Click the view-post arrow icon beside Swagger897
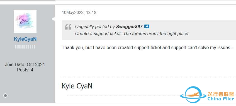The width and height of the screenshot is (236, 106). pos(147,26)
